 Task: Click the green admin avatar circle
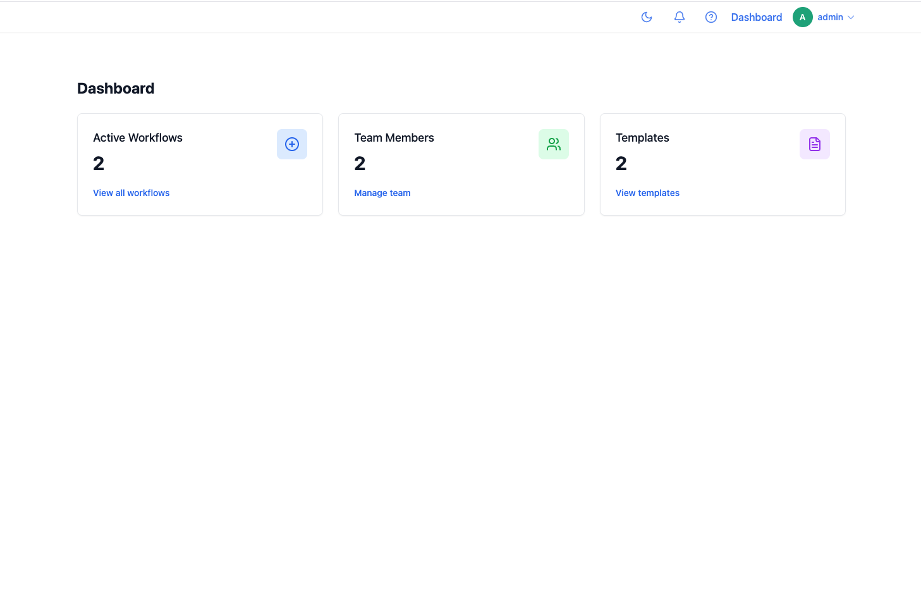click(802, 17)
